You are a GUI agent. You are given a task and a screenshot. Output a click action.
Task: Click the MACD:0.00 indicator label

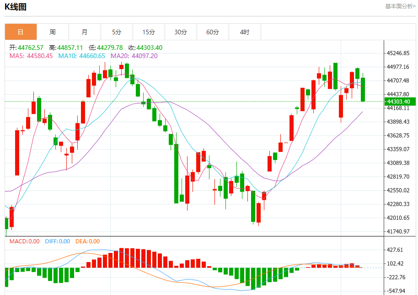pos(25,241)
